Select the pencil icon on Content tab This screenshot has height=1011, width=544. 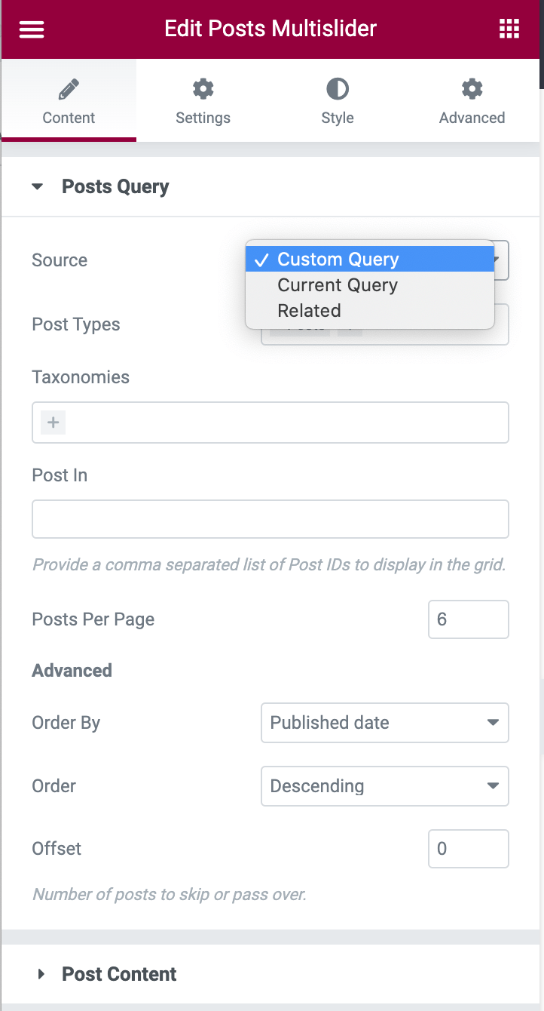click(68, 88)
